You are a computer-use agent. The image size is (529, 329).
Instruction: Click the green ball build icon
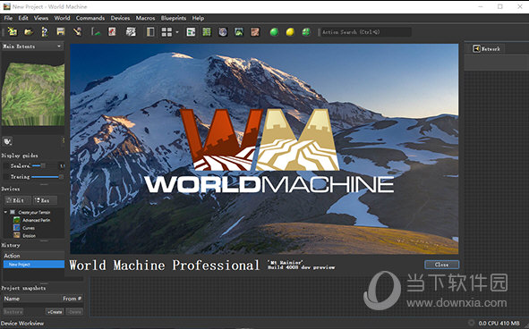[x=274, y=32]
